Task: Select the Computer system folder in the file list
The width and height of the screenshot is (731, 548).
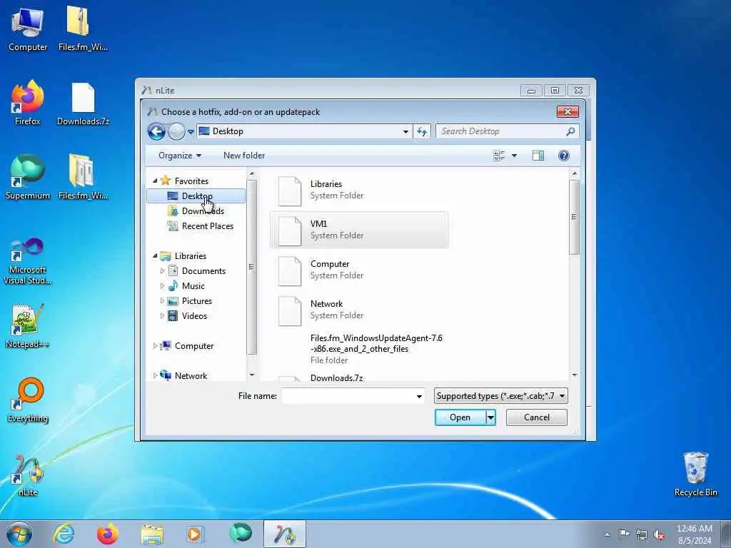Action: point(359,270)
